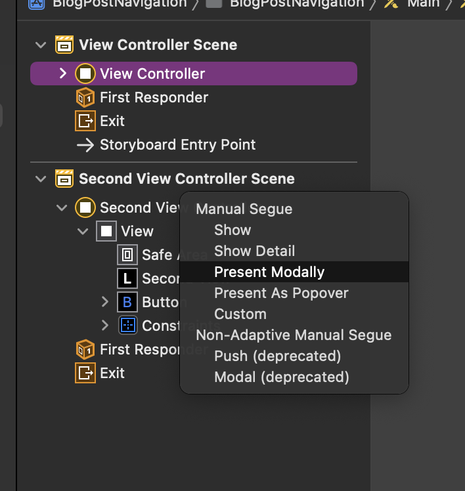Select View Controller row in outline
Image resolution: width=465 pixels, height=491 pixels.
[x=194, y=74]
